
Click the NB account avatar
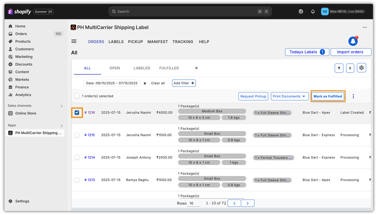pos(325,12)
